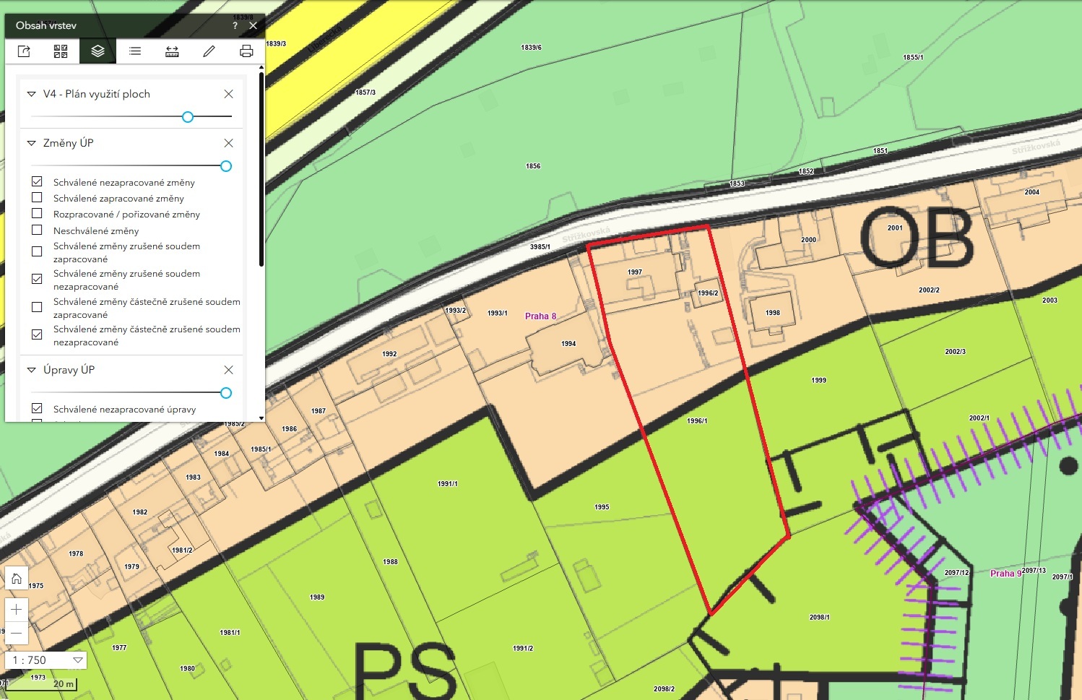Click the Praha 9 district label
This screenshot has height=700, width=1082.
[1006, 574]
